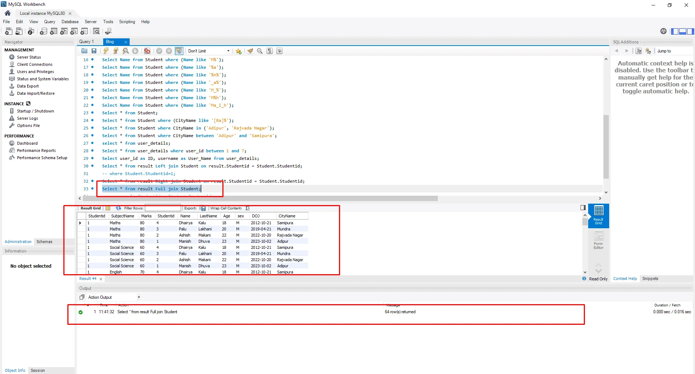Save the SQL script to file
Viewport: 695px width, 374px height.
coord(94,51)
